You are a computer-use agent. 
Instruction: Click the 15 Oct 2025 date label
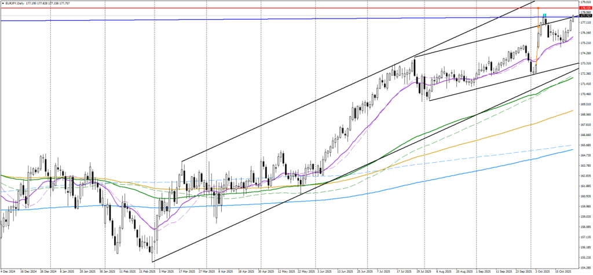click(x=562, y=271)
